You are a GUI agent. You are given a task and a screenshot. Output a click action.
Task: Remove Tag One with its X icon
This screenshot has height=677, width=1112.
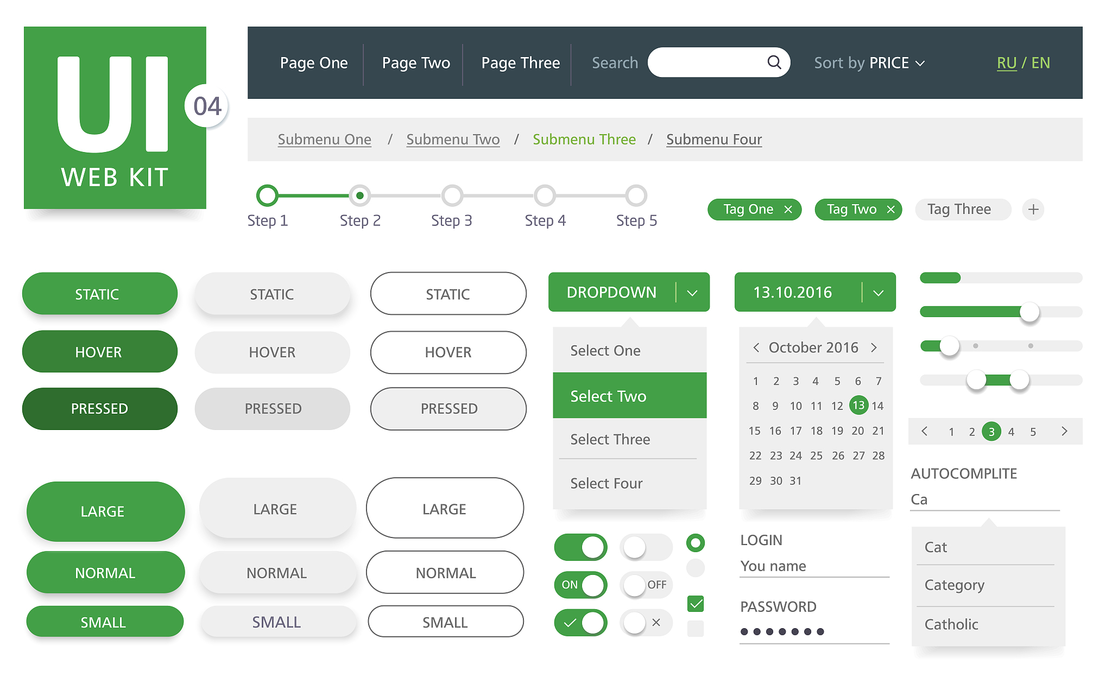click(788, 210)
